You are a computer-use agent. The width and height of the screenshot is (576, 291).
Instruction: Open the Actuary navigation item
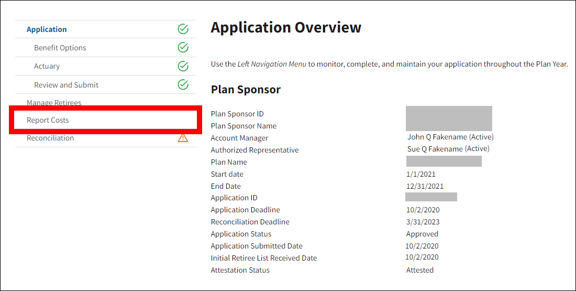tap(47, 66)
